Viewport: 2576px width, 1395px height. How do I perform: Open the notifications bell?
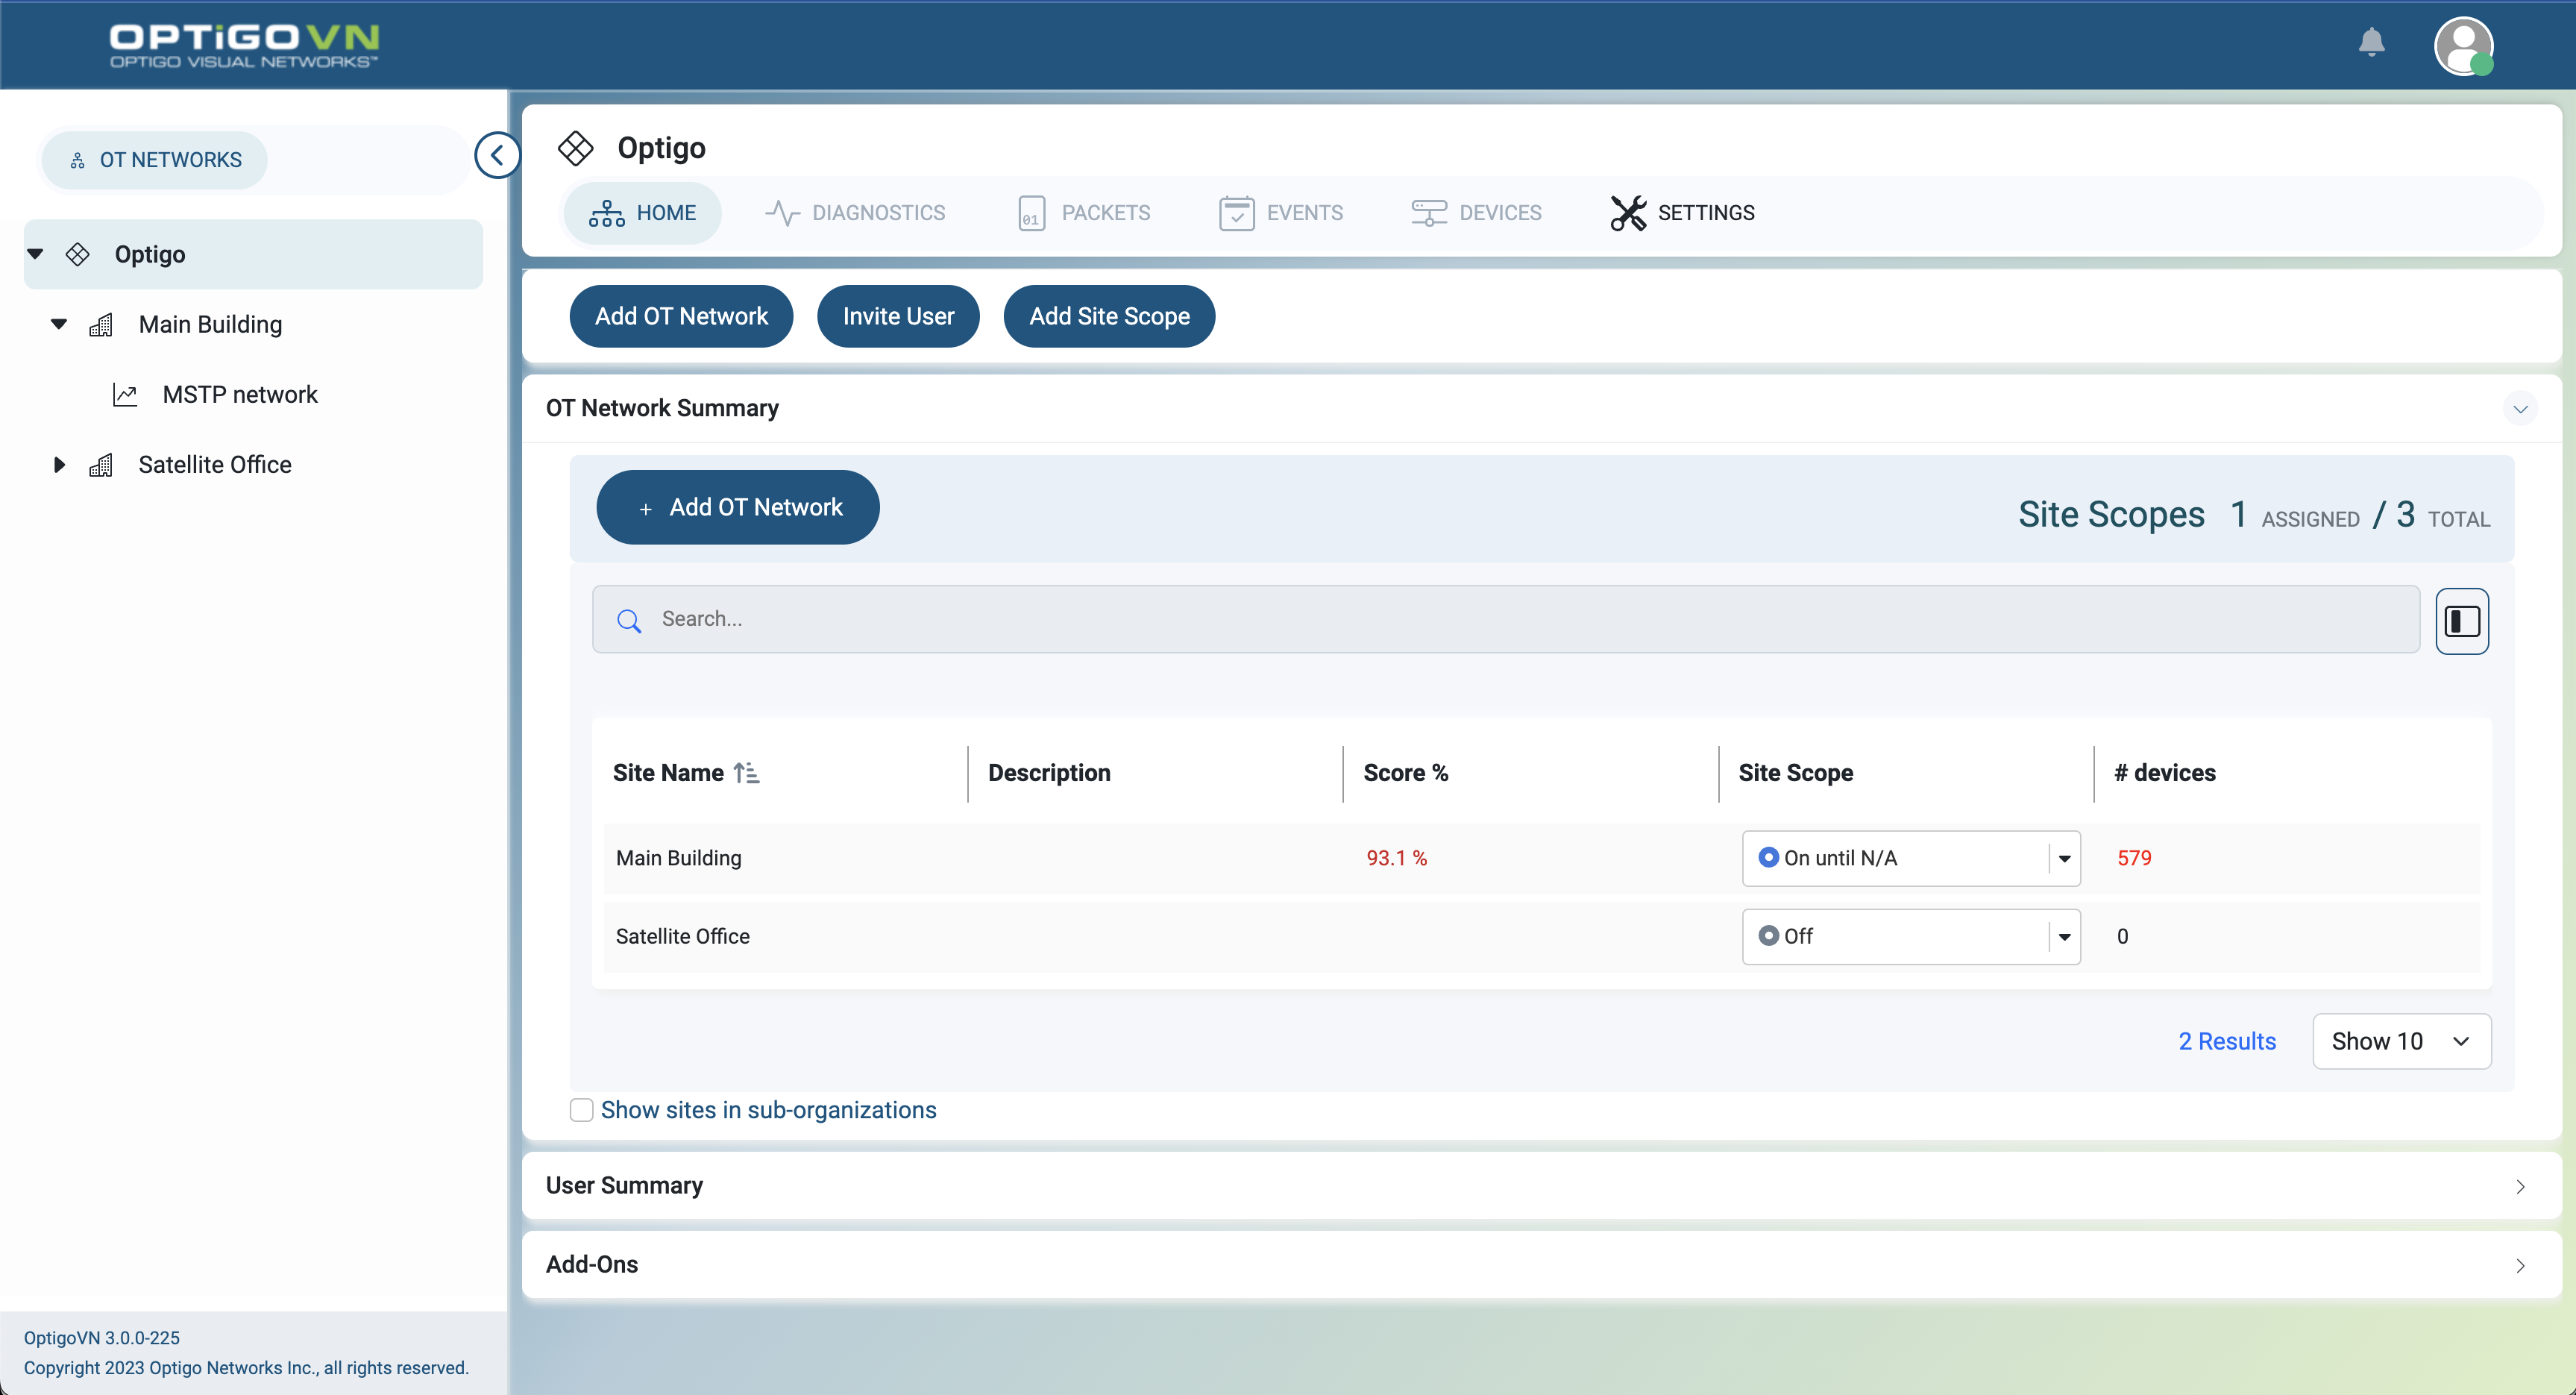coord(2371,43)
